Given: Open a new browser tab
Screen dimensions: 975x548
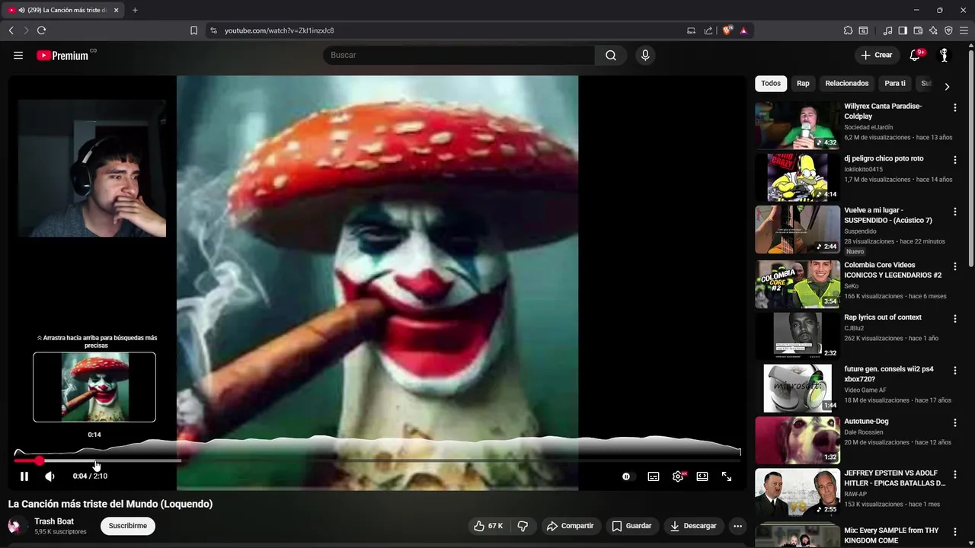Looking at the screenshot, I should coord(135,10).
